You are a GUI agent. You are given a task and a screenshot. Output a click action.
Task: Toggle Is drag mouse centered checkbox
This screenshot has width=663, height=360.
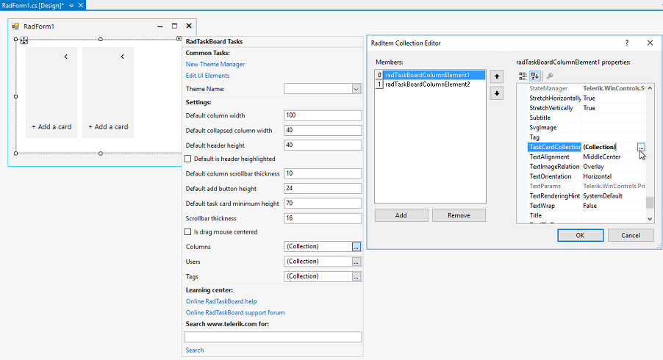(188, 232)
